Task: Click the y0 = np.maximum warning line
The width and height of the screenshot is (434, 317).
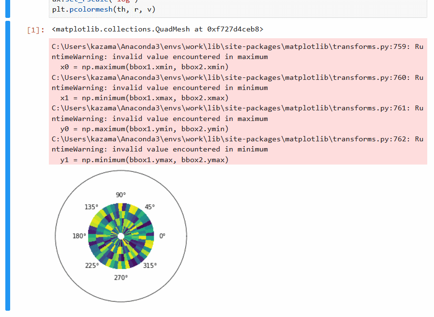Action: tap(144, 129)
